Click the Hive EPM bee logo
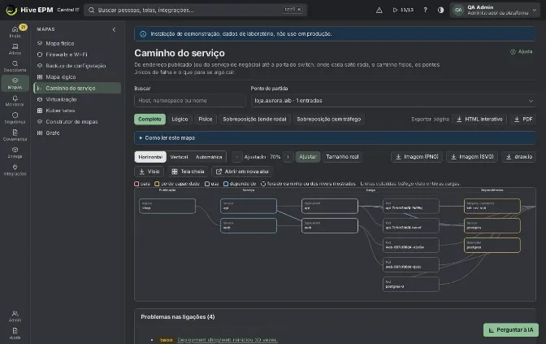The image size is (546, 344). click(11, 10)
